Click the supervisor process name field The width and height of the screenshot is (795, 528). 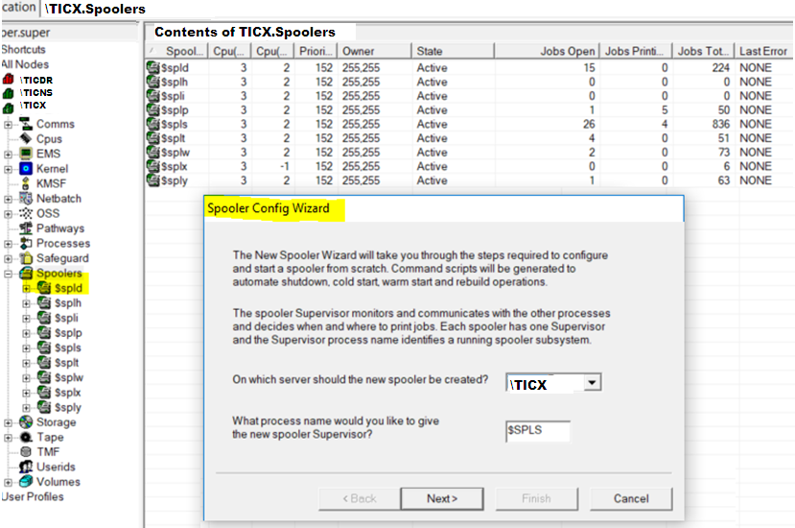[537, 432]
